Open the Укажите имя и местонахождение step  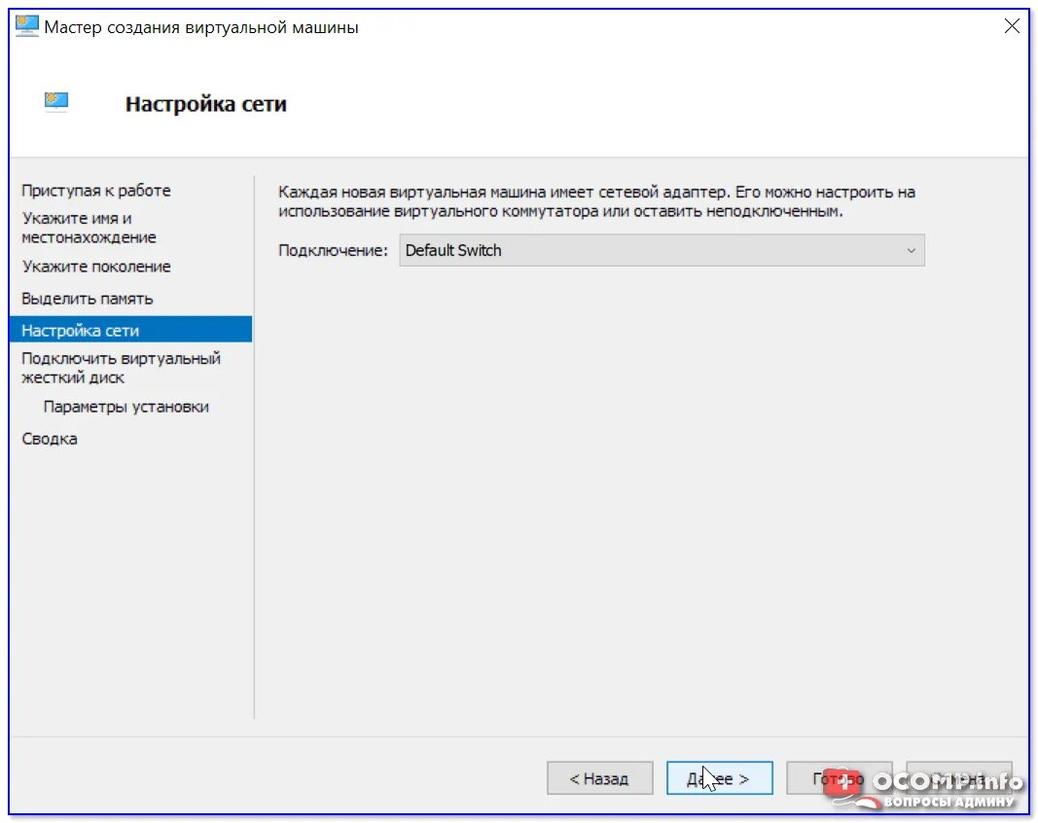tap(89, 228)
